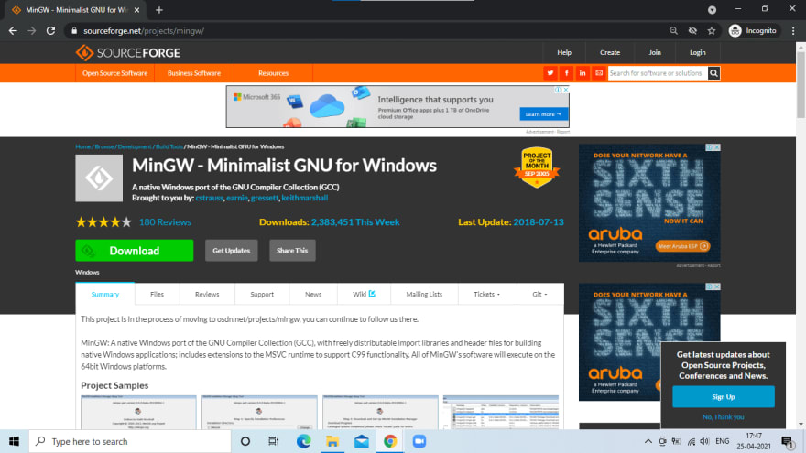Screen dimensions: 806x453
Task: Open Task View on the taskbar
Action: [x=274, y=441]
